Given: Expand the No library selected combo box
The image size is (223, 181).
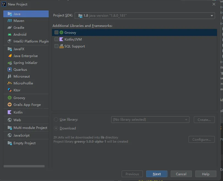Looking at the screenshot, I should click(x=150, y=120).
